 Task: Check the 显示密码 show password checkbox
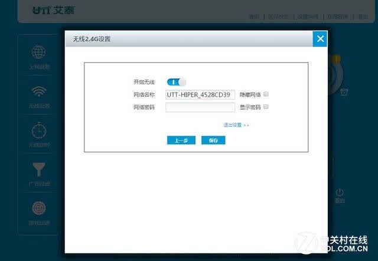pyautogui.click(x=266, y=107)
